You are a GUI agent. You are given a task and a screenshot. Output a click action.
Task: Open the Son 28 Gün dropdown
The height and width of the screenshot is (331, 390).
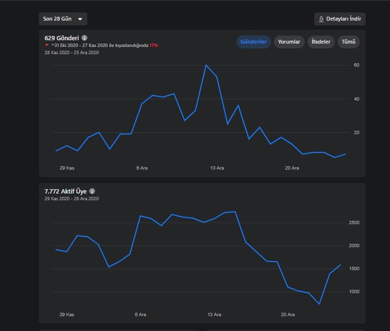coord(63,19)
